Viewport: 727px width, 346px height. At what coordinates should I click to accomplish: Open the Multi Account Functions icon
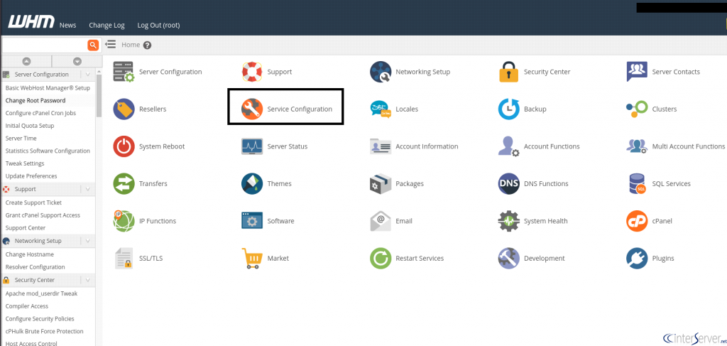pos(637,146)
